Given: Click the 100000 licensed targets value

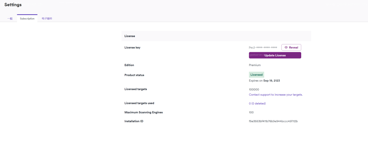Looking at the screenshot, I should [x=254, y=89].
